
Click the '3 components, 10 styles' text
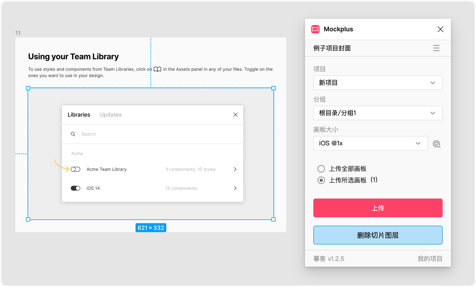(x=190, y=169)
